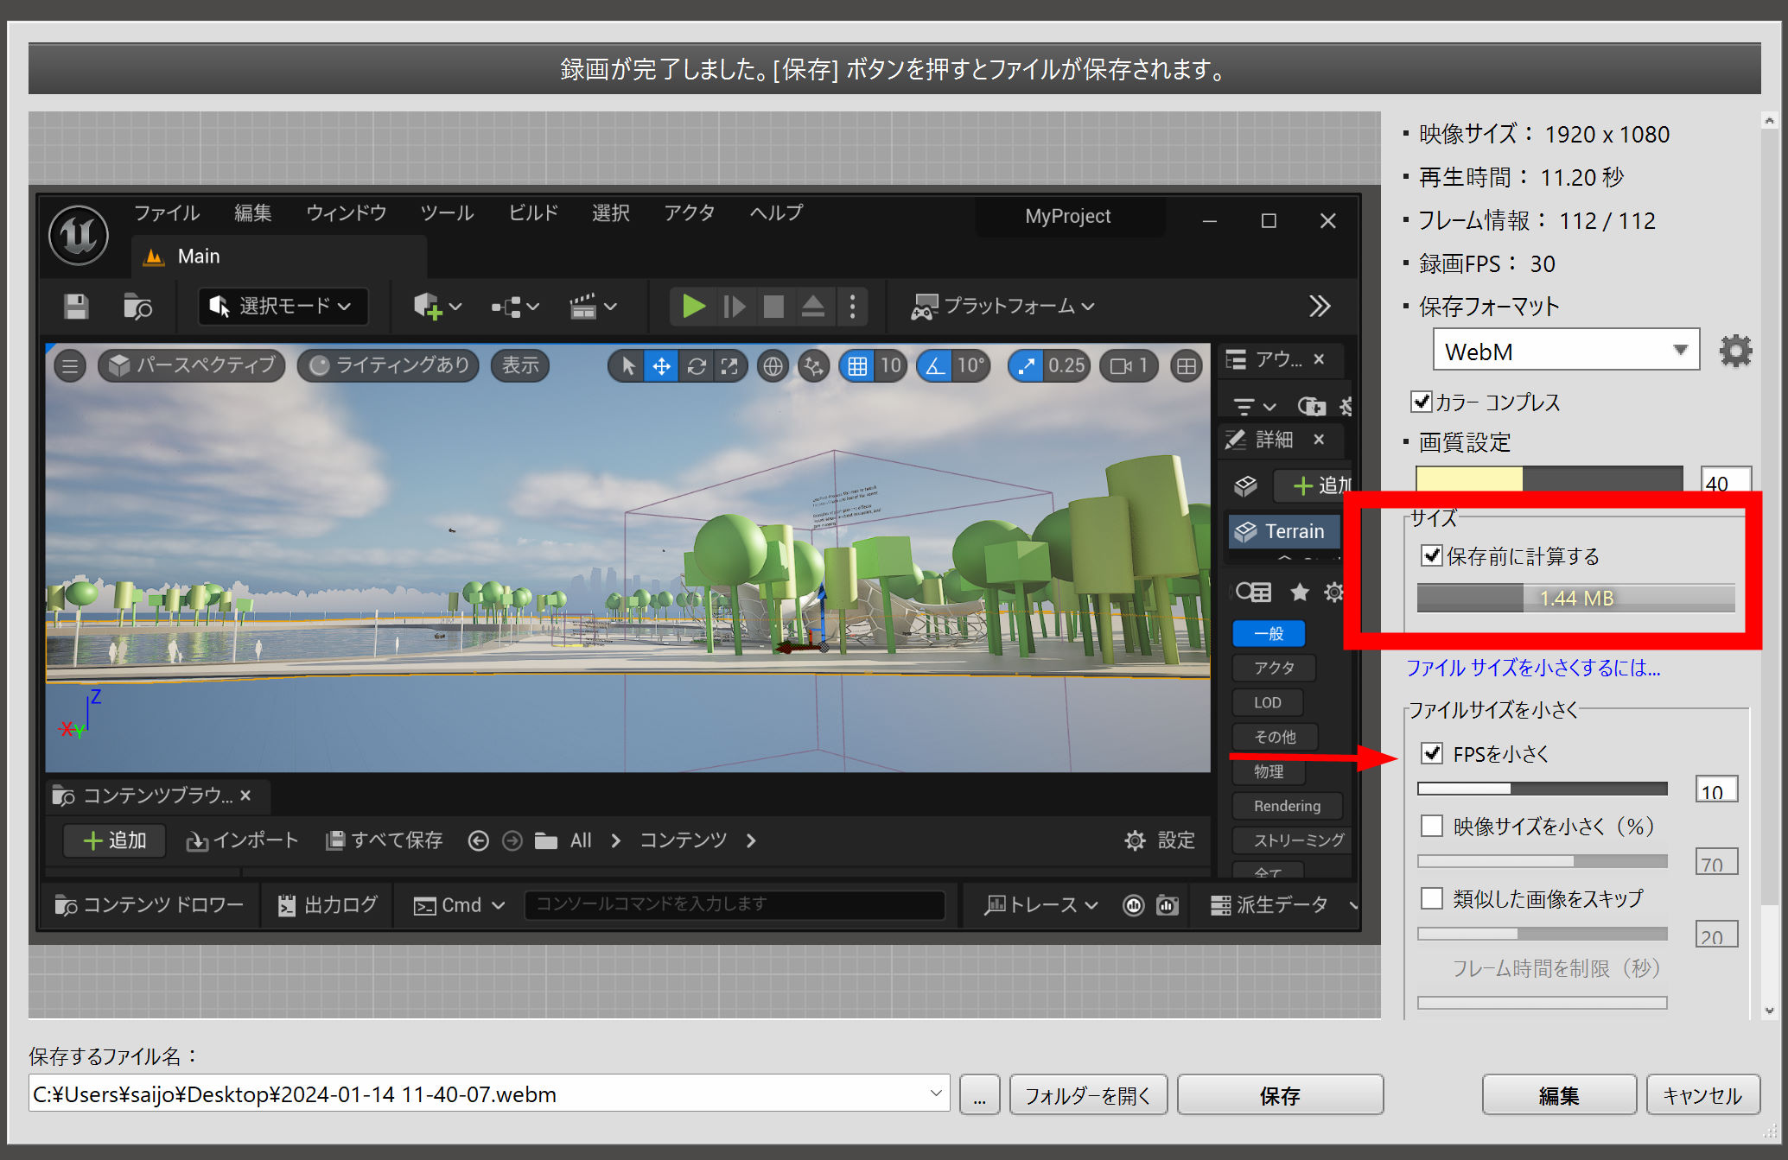This screenshot has height=1160, width=1788.
Task: Click the stop simulation square icon
Action: [773, 307]
